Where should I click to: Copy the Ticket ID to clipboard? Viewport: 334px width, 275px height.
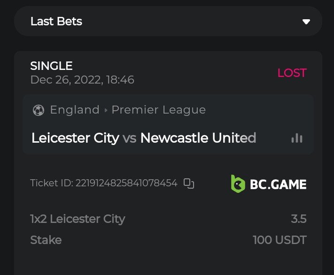(x=189, y=183)
